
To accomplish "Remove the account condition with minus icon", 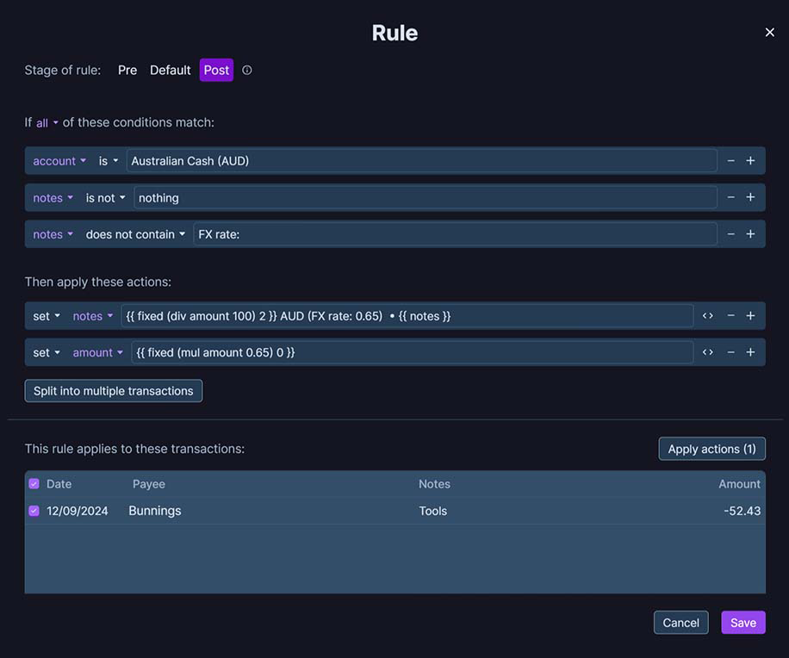I will (x=730, y=161).
